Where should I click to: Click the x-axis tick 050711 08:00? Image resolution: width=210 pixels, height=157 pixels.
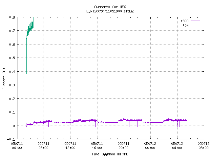(43, 146)
